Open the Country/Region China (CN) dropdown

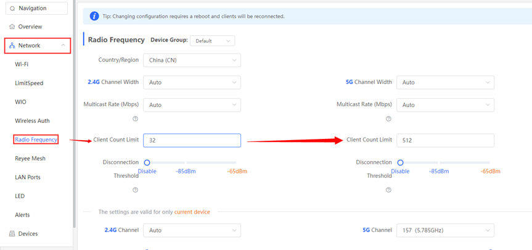192,60
